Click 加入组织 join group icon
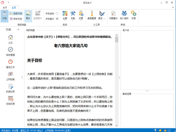 coord(124,16)
